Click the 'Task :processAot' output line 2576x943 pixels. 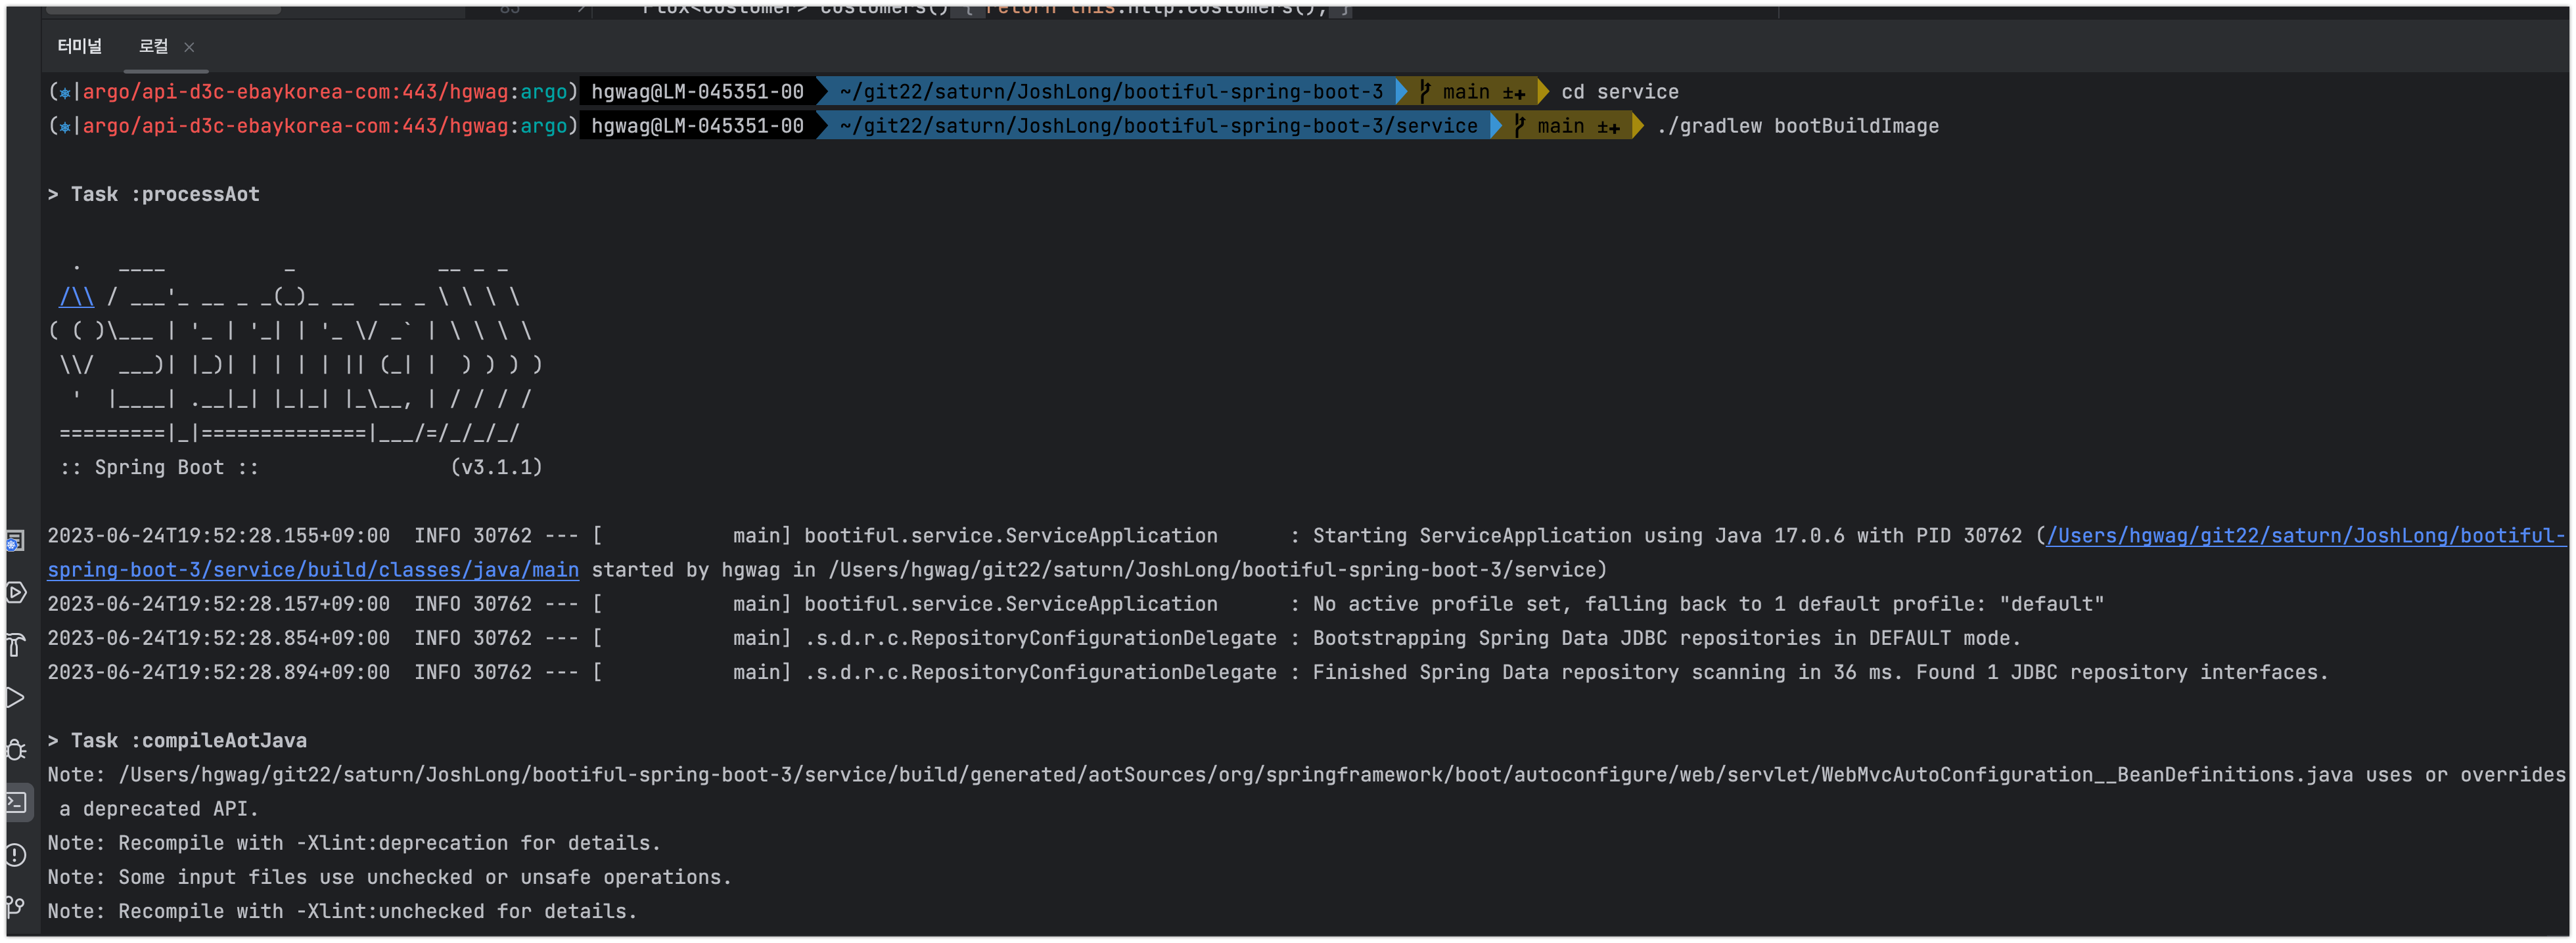point(164,194)
